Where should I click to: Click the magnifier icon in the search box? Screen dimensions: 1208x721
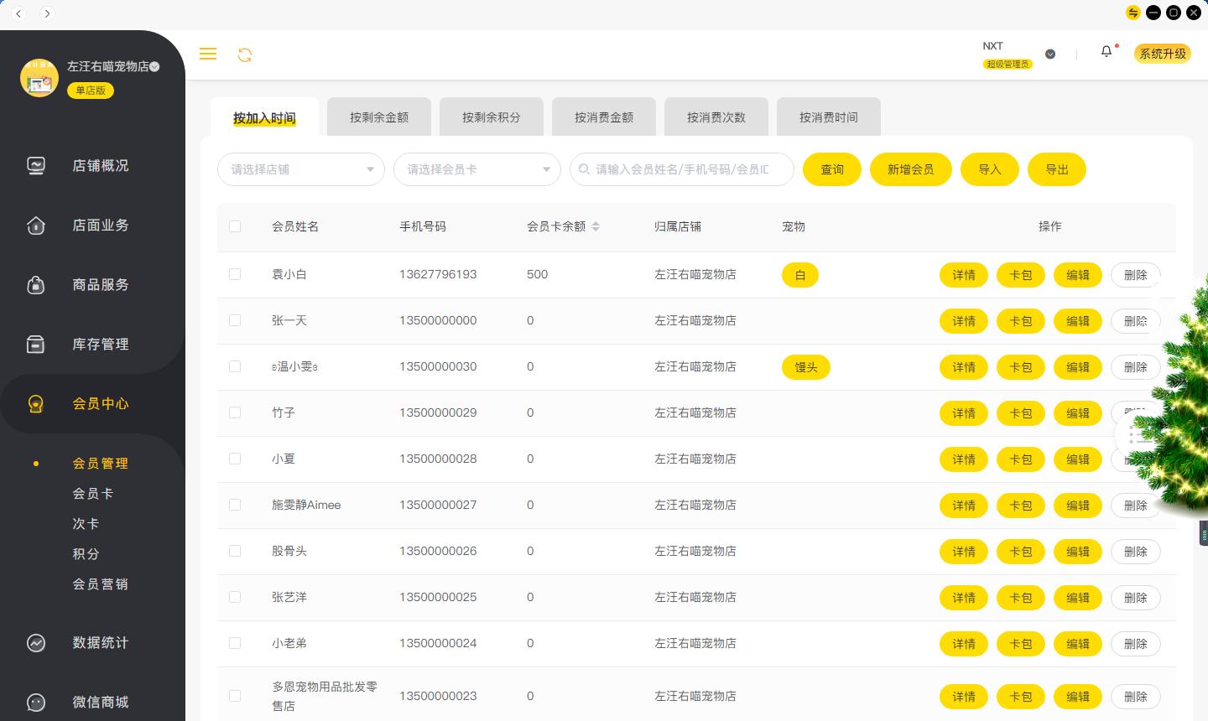[x=584, y=169]
